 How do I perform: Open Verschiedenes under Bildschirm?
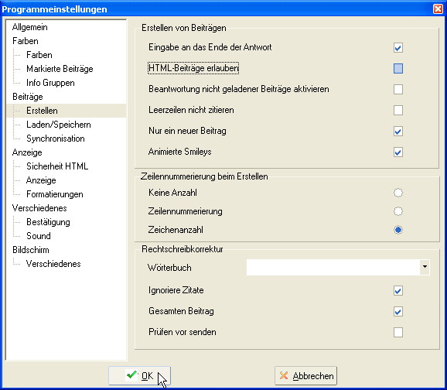click(53, 264)
